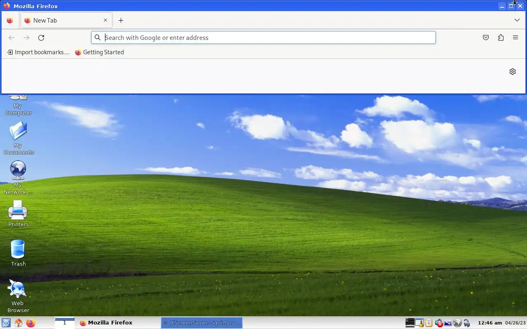Launch Firefox from the taskbar quick launcher

(x=31, y=323)
